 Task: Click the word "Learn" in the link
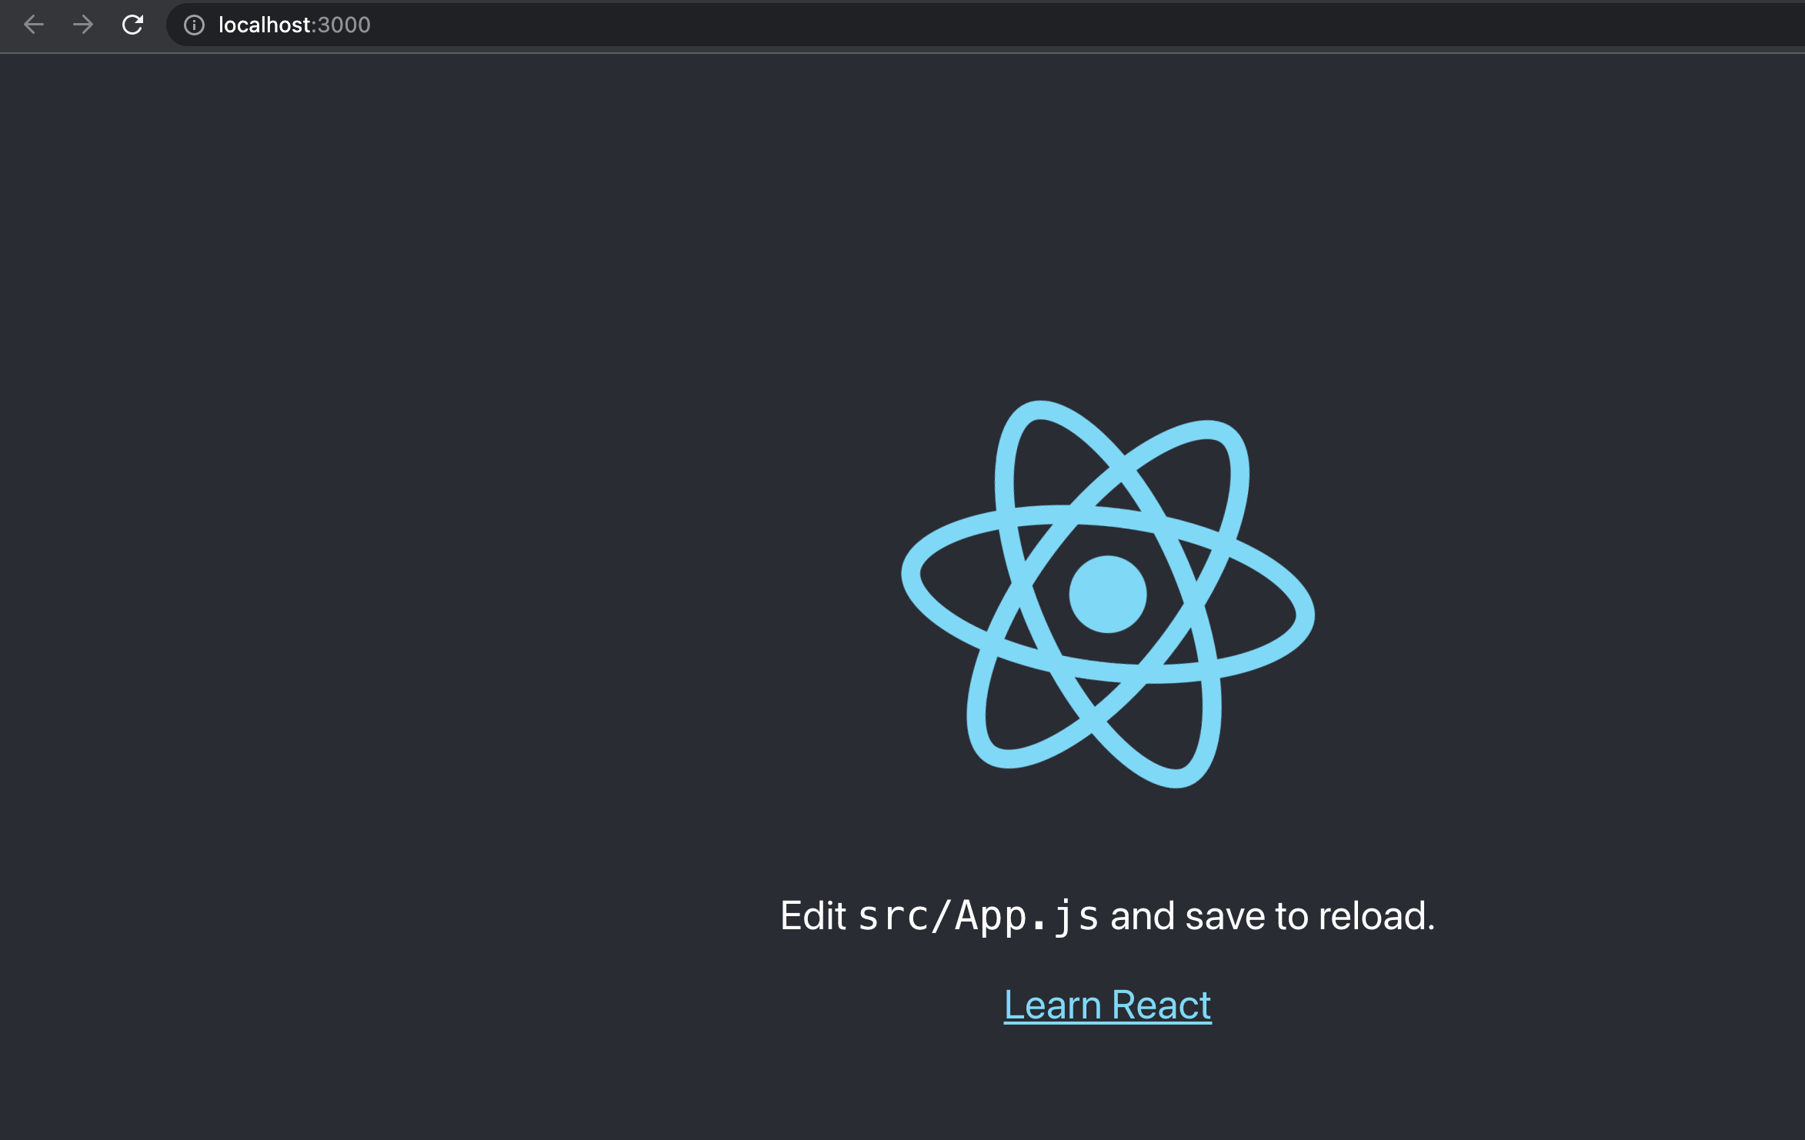coord(1053,1005)
